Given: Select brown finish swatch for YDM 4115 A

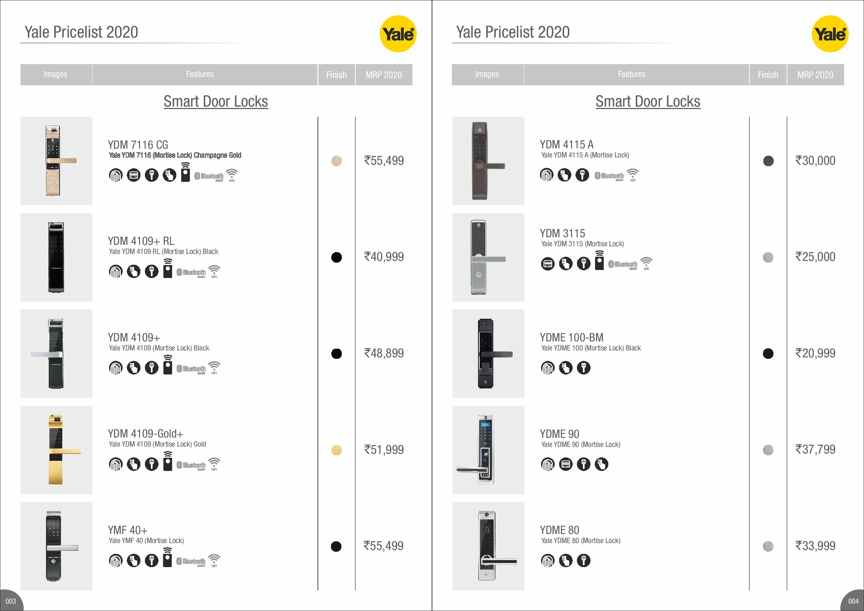Looking at the screenshot, I should click(x=768, y=161).
